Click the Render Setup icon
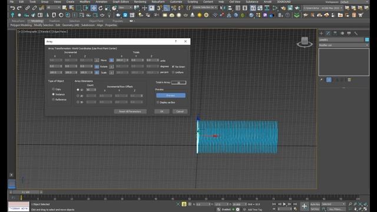 (283, 8)
